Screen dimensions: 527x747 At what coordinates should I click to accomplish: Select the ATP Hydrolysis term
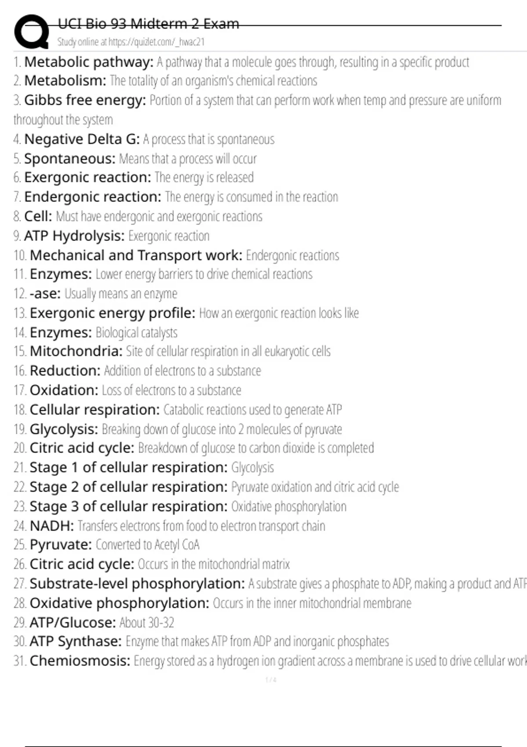pos(74,236)
